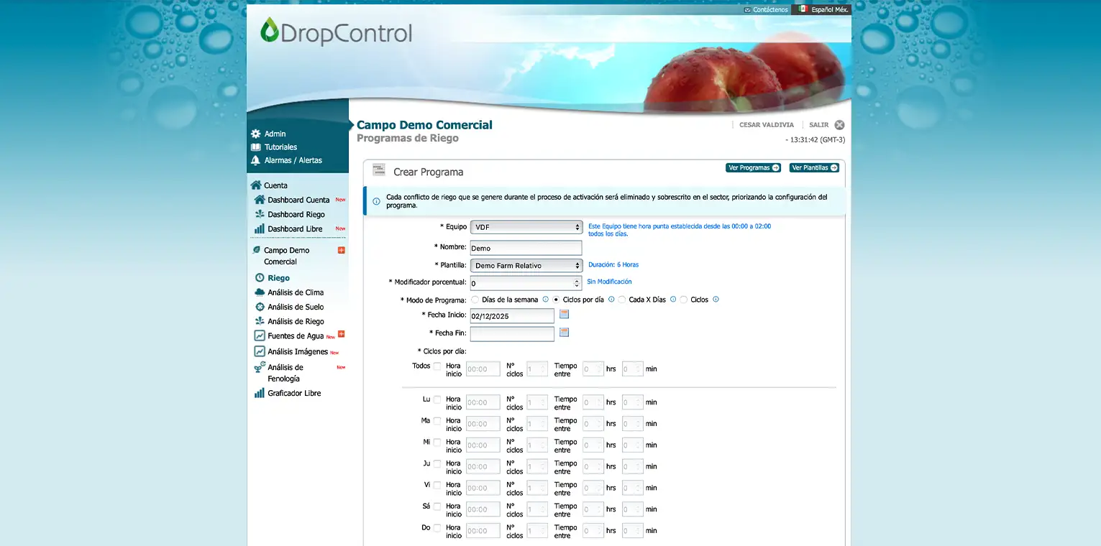Open the Alarmas / Alertas bell icon
Viewport: 1101px width, 546px height.
pos(255,160)
